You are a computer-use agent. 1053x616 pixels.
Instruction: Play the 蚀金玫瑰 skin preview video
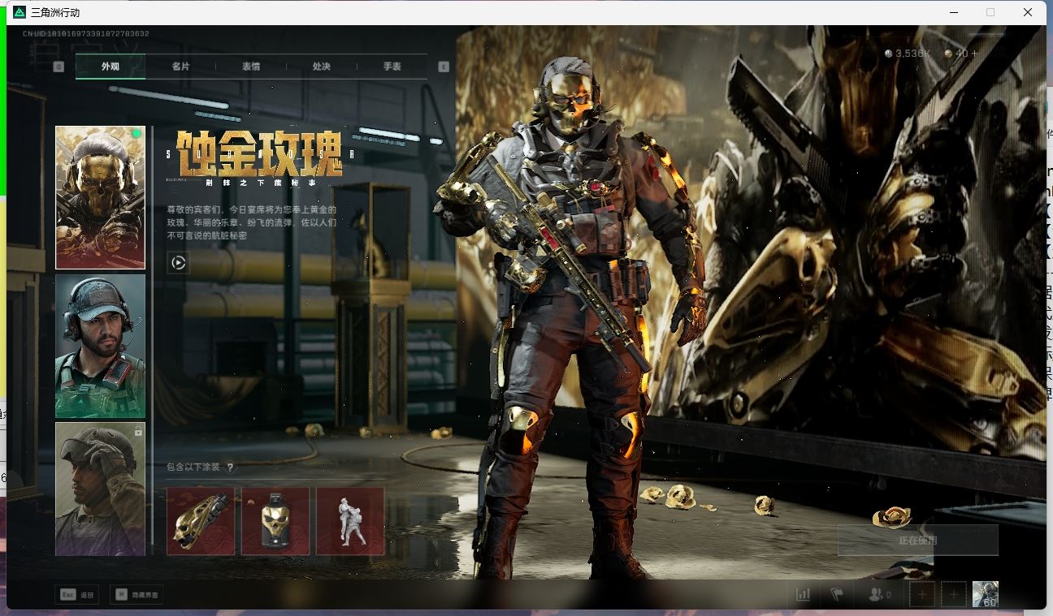click(179, 262)
